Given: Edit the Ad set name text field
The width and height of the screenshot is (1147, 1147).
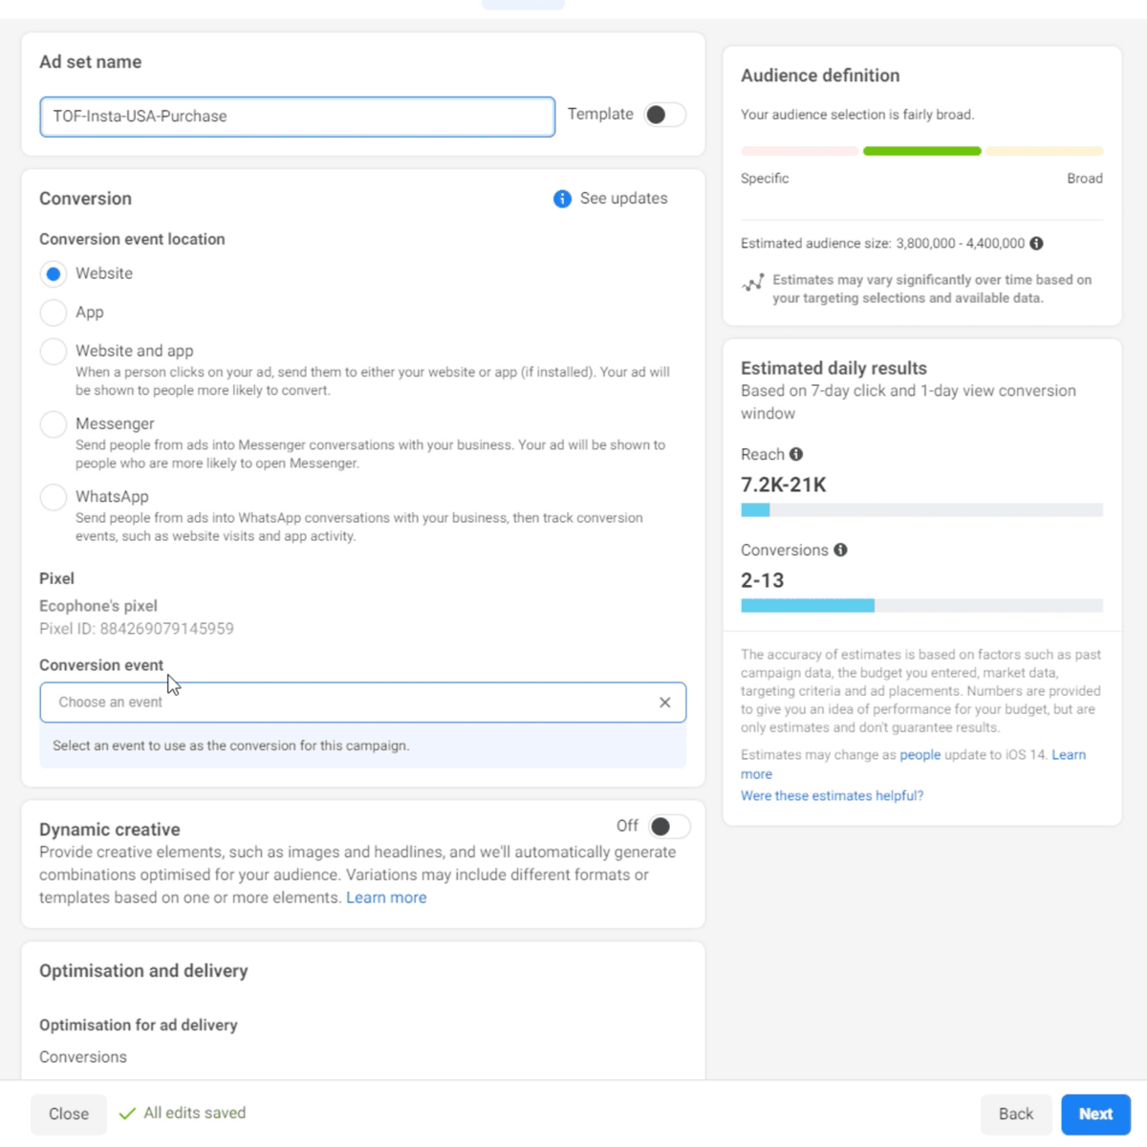Looking at the screenshot, I should 296,117.
